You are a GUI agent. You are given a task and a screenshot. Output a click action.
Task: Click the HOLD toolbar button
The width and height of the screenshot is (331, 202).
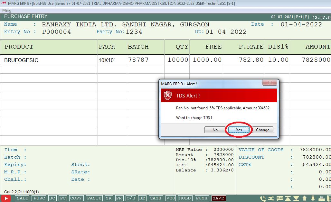[185, 198]
